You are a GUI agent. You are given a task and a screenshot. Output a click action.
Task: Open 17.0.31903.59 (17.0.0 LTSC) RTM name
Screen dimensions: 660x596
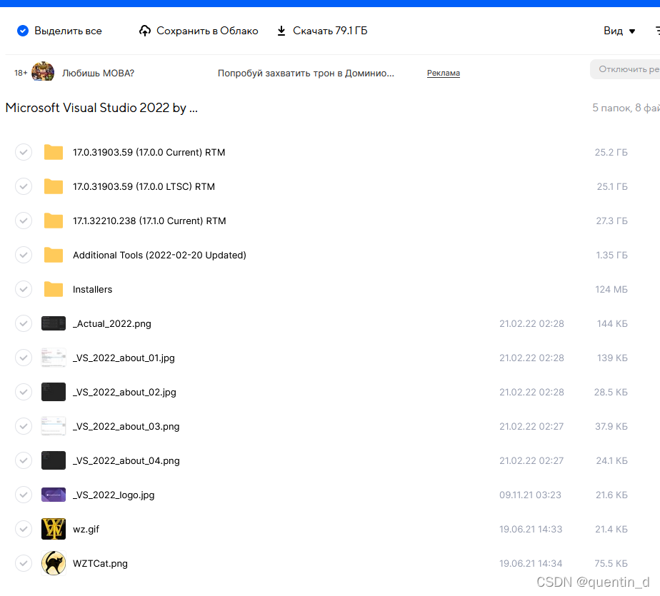click(144, 186)
